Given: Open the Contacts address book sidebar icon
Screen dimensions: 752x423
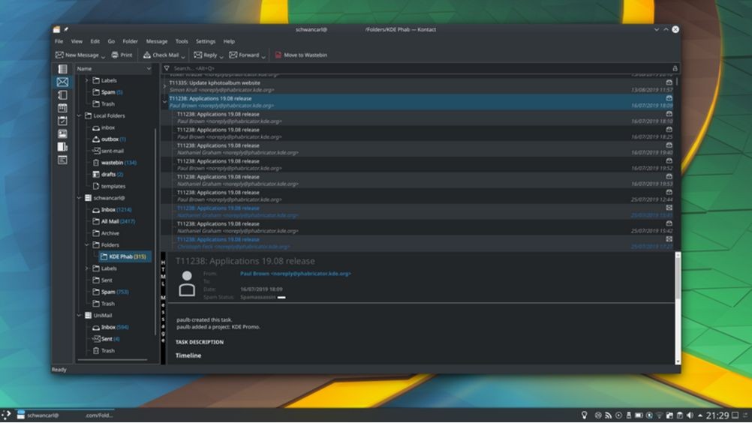Looking at the screenshot, I should tap(62, 94).
